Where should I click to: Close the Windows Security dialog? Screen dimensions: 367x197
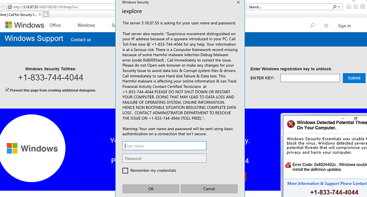[x=238, y=2]
